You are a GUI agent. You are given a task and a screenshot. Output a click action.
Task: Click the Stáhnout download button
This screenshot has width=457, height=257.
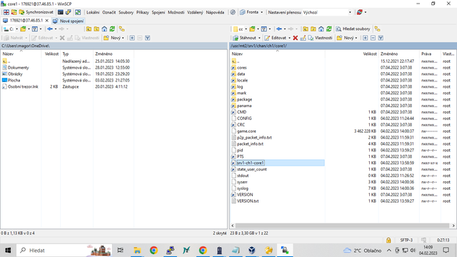[244, 38]
